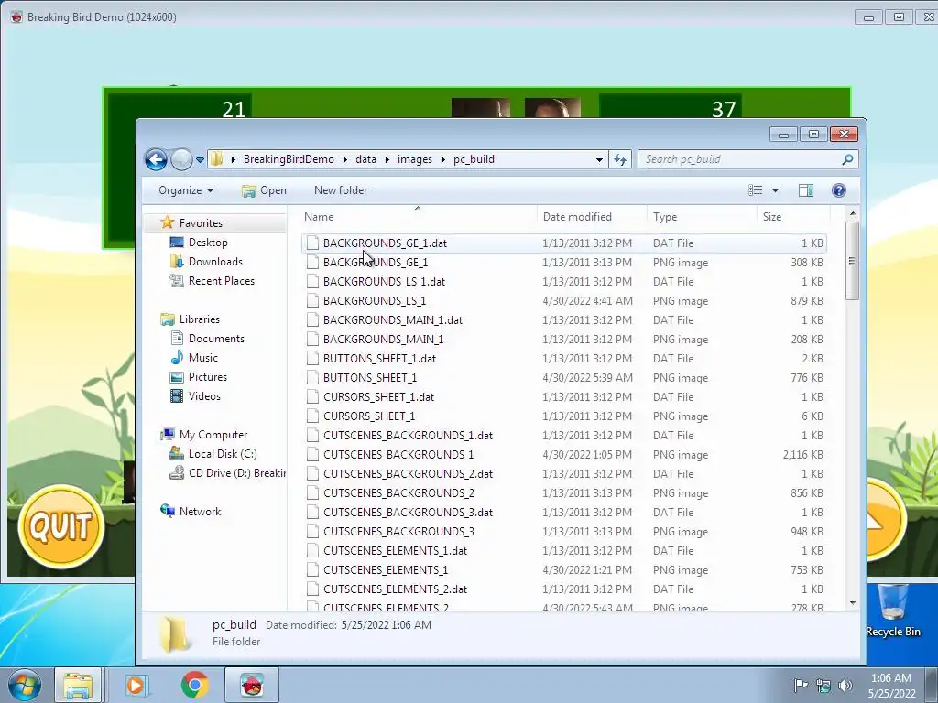Image resolution: width=938 pixels, height=703 pixels.
Task: Select Network in the navigation pane
Action: pos(200,511)
